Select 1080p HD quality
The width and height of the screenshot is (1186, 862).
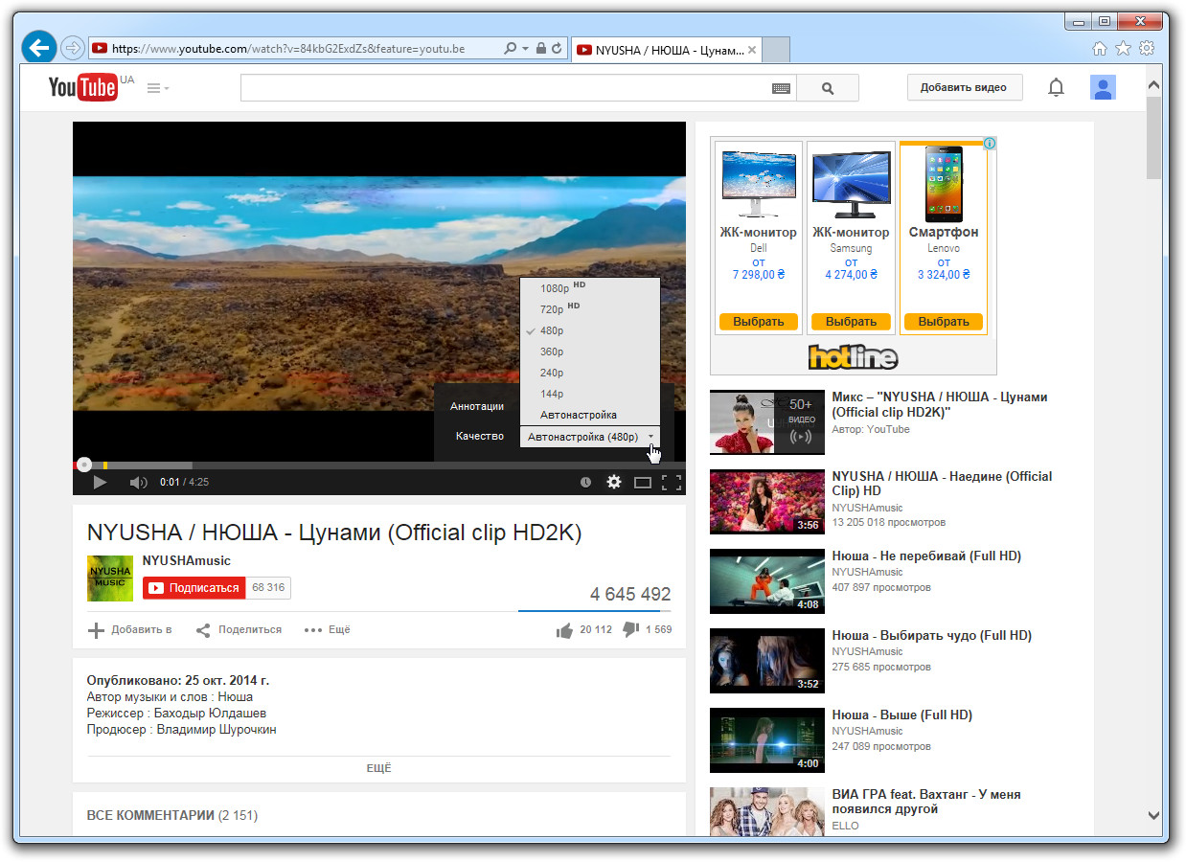590,287
